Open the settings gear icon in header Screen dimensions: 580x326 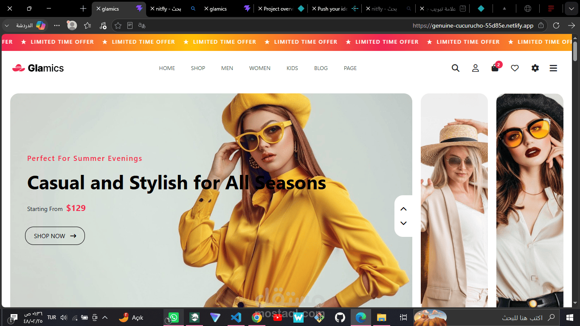(535, 68)
